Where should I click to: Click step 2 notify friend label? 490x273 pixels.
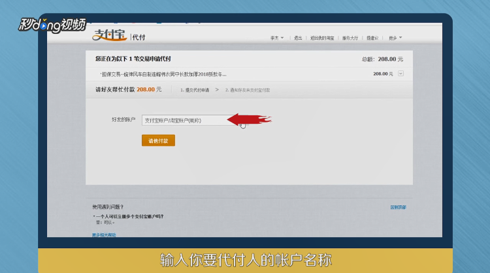(248, 90)
